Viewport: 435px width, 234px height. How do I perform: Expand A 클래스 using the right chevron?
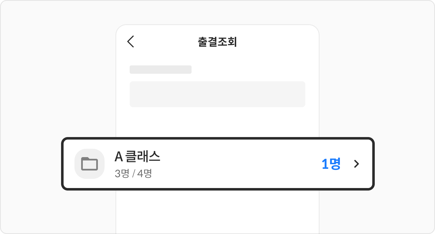pos(356,164)
